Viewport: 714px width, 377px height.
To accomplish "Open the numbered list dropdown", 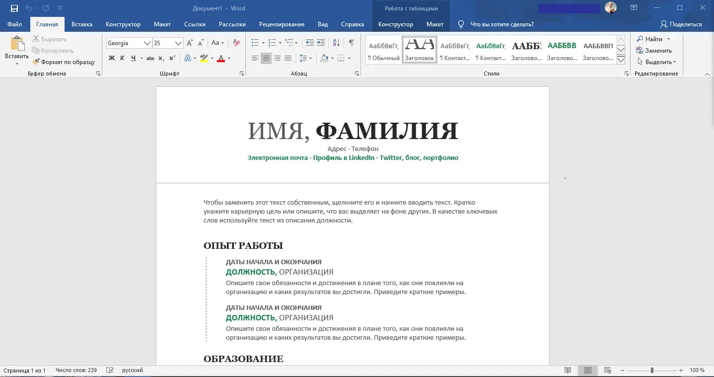I will pos(281,43).
